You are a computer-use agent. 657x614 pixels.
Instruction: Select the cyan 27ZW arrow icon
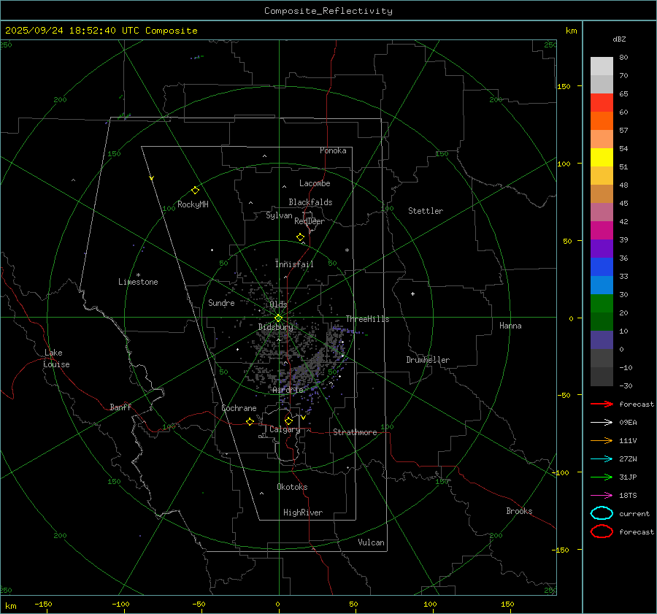pyautogui.click(x=602, y=458)
